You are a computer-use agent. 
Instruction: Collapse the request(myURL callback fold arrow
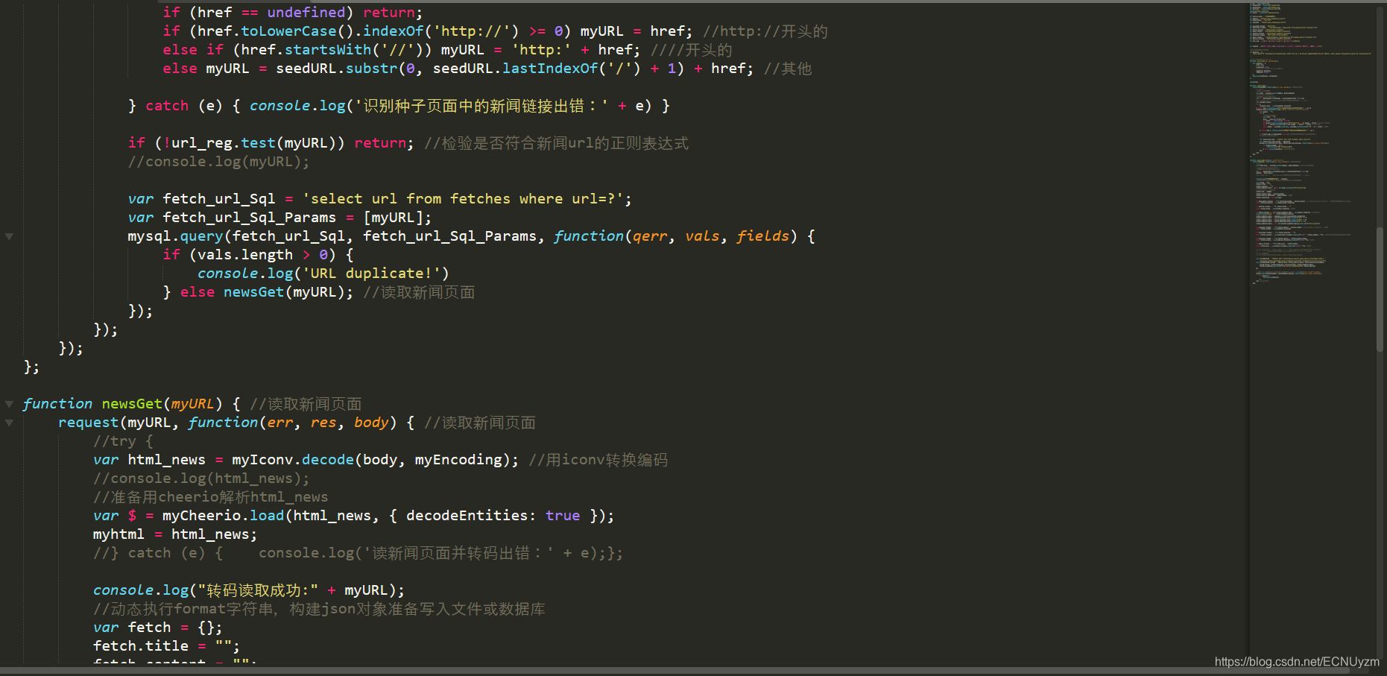9,423
